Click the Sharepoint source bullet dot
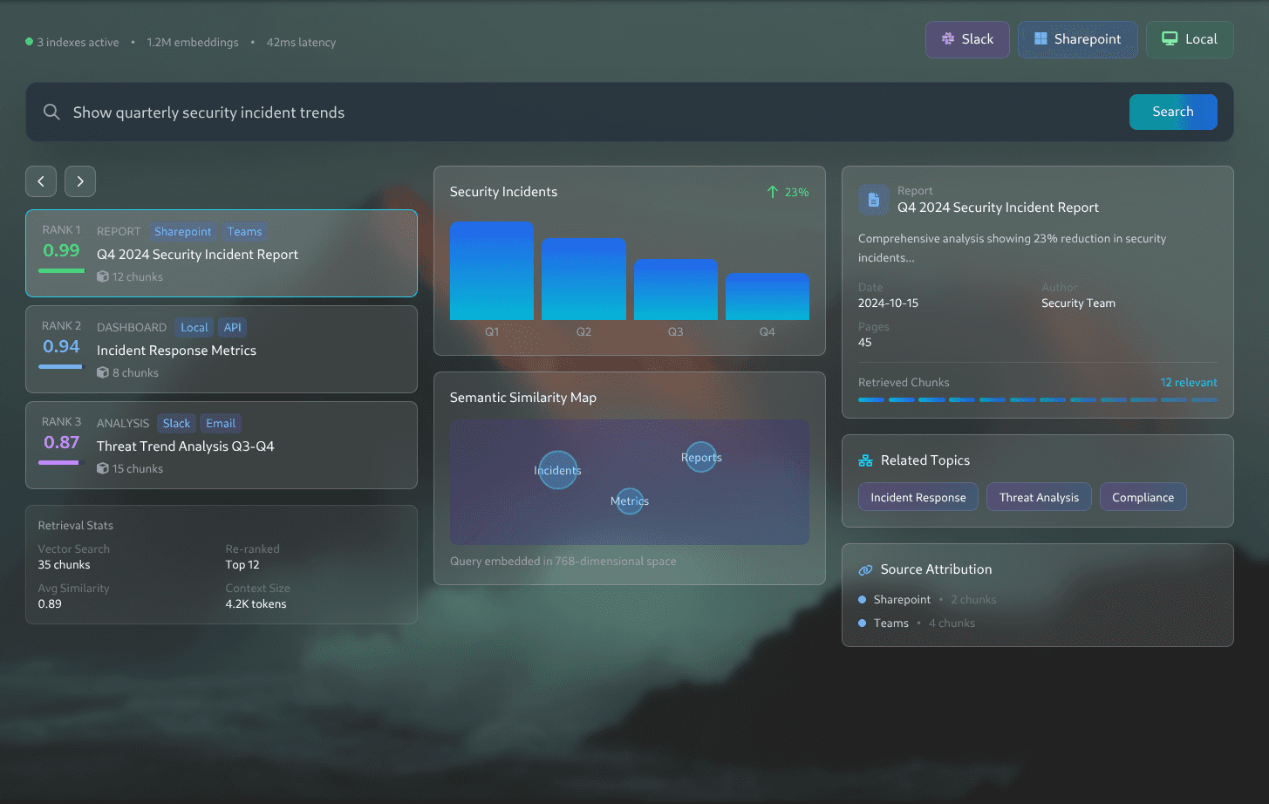Screen dimensions: 1269x804 pyautogui.click(x=863, y=599)
